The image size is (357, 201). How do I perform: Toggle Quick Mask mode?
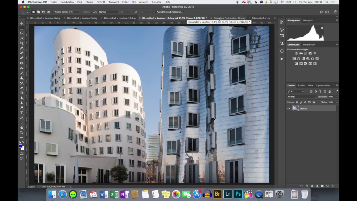click(22, 153)
